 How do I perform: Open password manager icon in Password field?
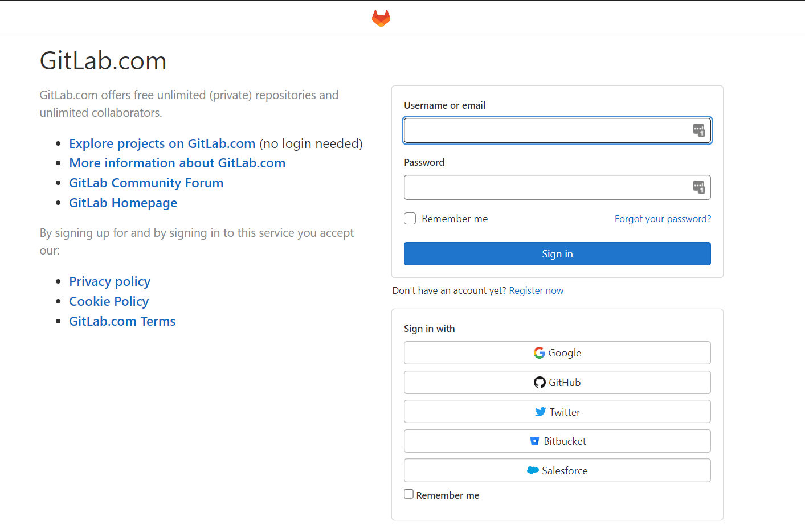[x=699, y=187]
